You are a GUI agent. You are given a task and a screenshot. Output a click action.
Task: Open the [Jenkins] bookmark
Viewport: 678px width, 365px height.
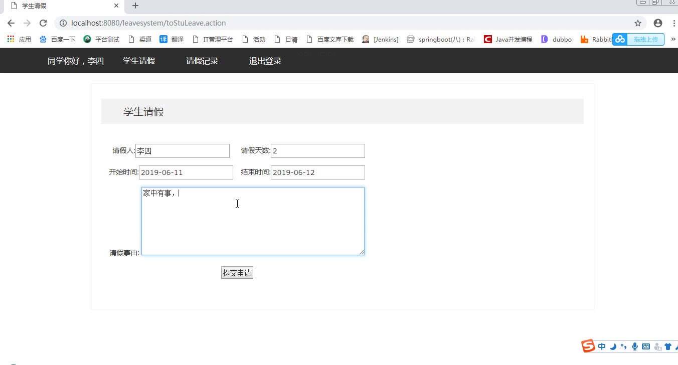380,39
